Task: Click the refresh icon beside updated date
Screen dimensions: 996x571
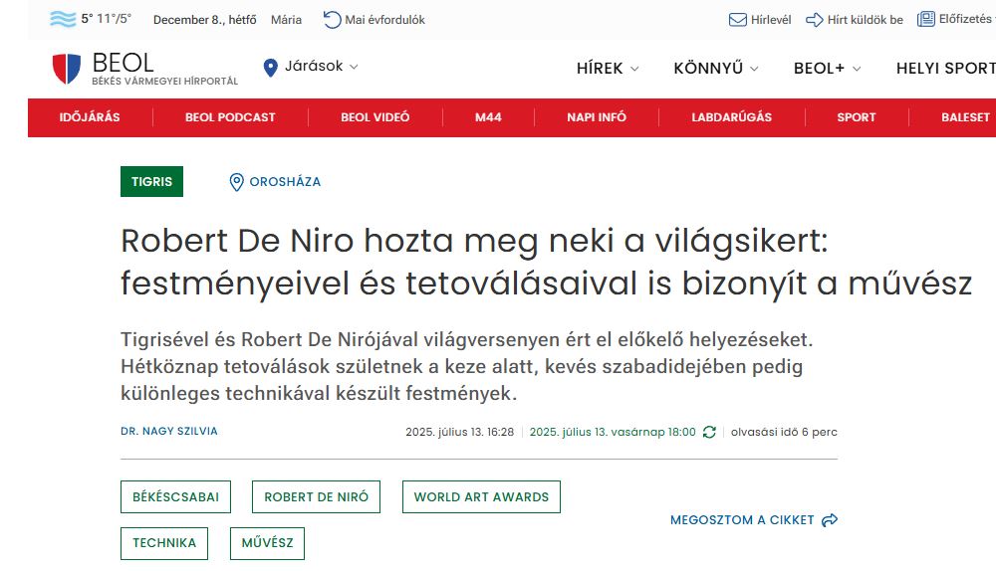Action: (x=709, y=432)
